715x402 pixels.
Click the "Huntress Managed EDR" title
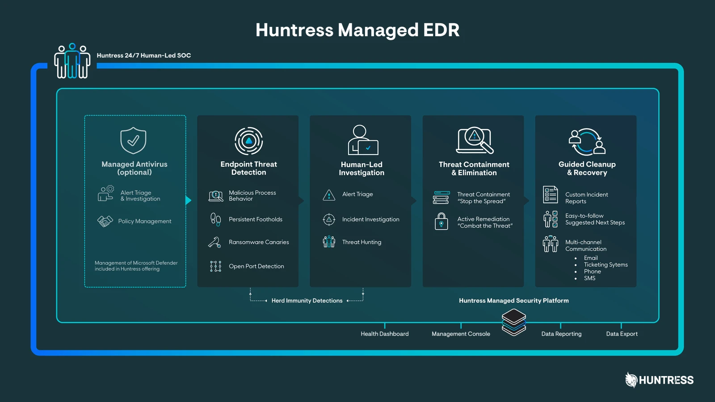(357, 30)
